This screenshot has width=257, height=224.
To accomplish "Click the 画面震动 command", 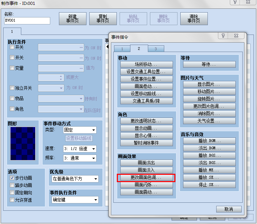I will 146,192.
